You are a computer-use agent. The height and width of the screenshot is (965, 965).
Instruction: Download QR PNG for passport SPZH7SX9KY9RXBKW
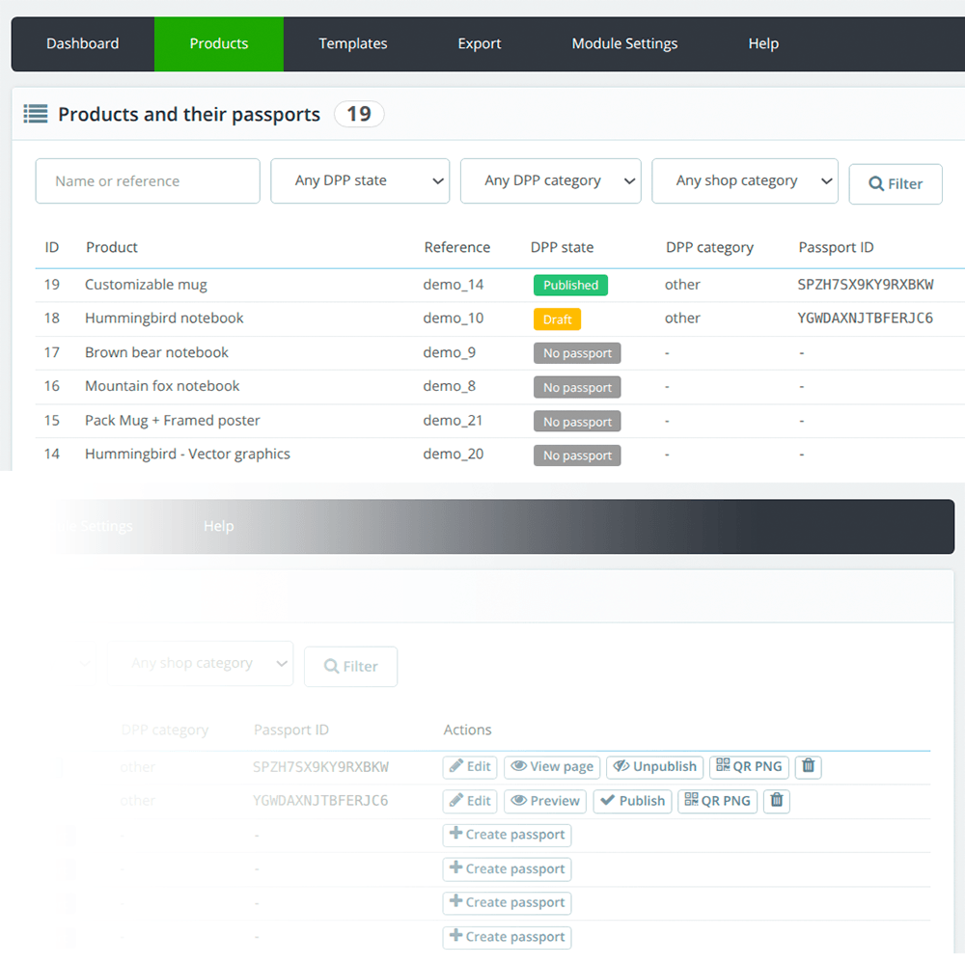point(749,767)
